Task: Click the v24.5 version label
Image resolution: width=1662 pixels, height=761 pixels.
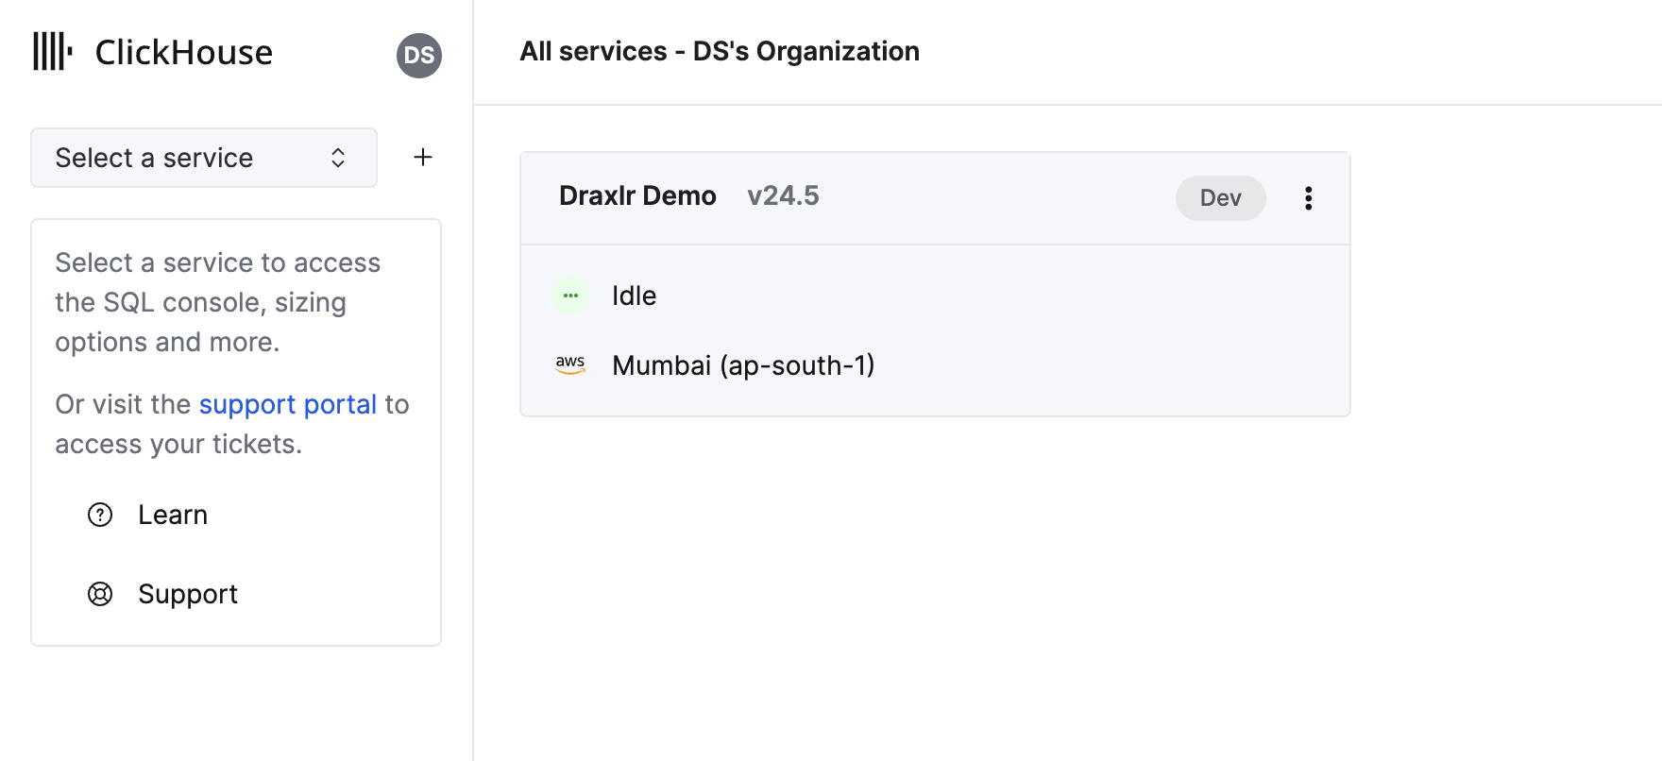Action: (783, 195)
